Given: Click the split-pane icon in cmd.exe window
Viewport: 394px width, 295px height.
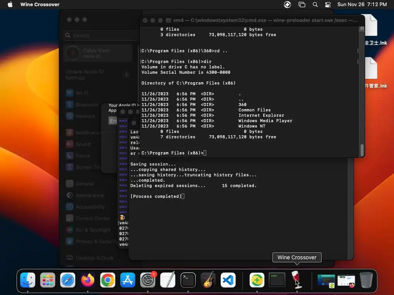Looking at the screenshot, I should pyautogui.click(x=362, y=28).
